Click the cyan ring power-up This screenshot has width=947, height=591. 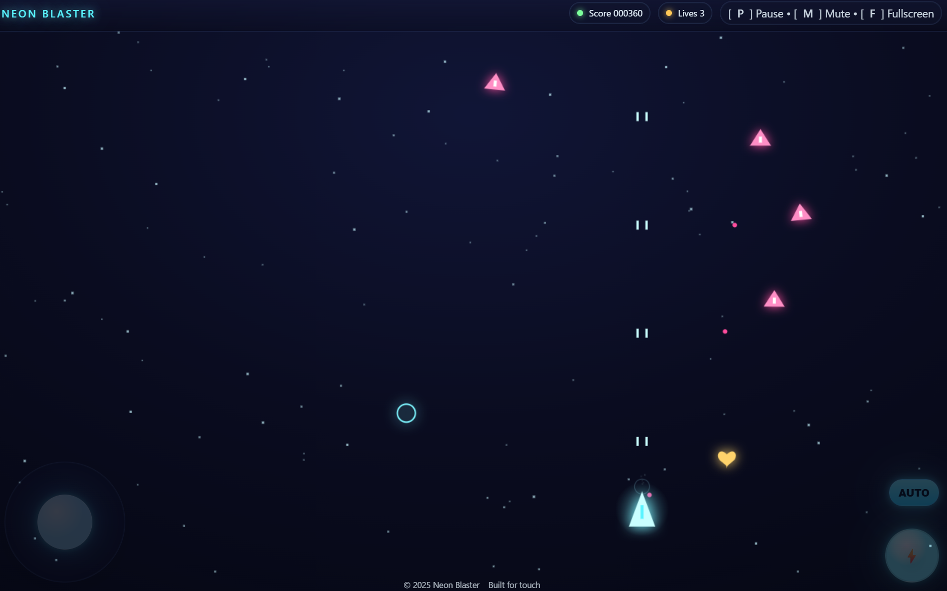click(x=406, y=413)
